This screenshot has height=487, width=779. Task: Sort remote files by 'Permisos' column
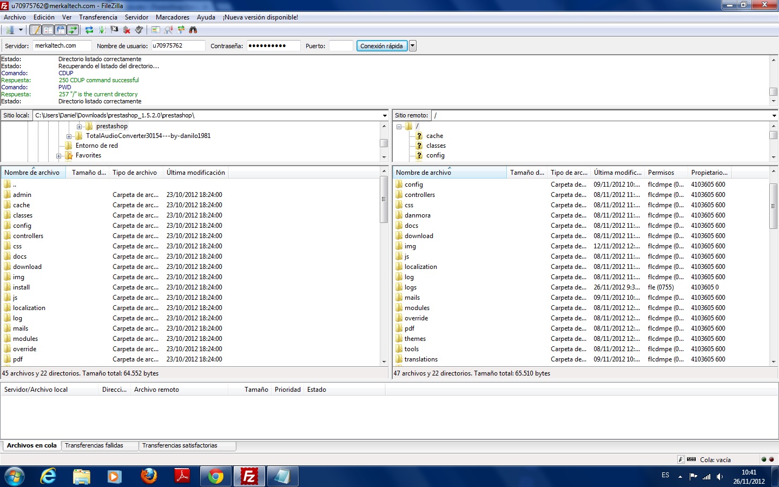(666, 173)
